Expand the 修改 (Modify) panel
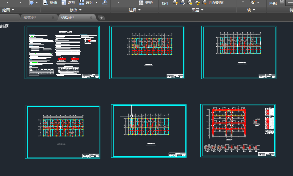The image size is (293, 176). [75, 10]
